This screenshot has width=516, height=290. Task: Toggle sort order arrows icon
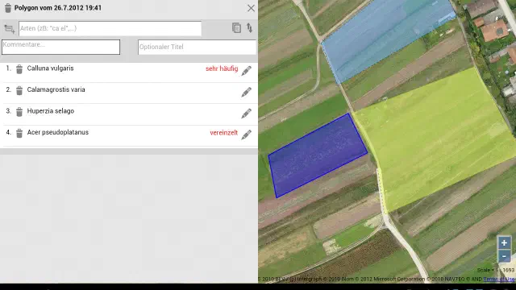point(250,28)
